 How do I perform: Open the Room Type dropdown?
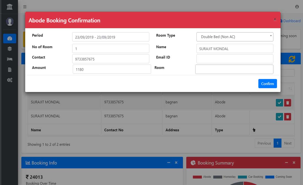tap(234, 37)
